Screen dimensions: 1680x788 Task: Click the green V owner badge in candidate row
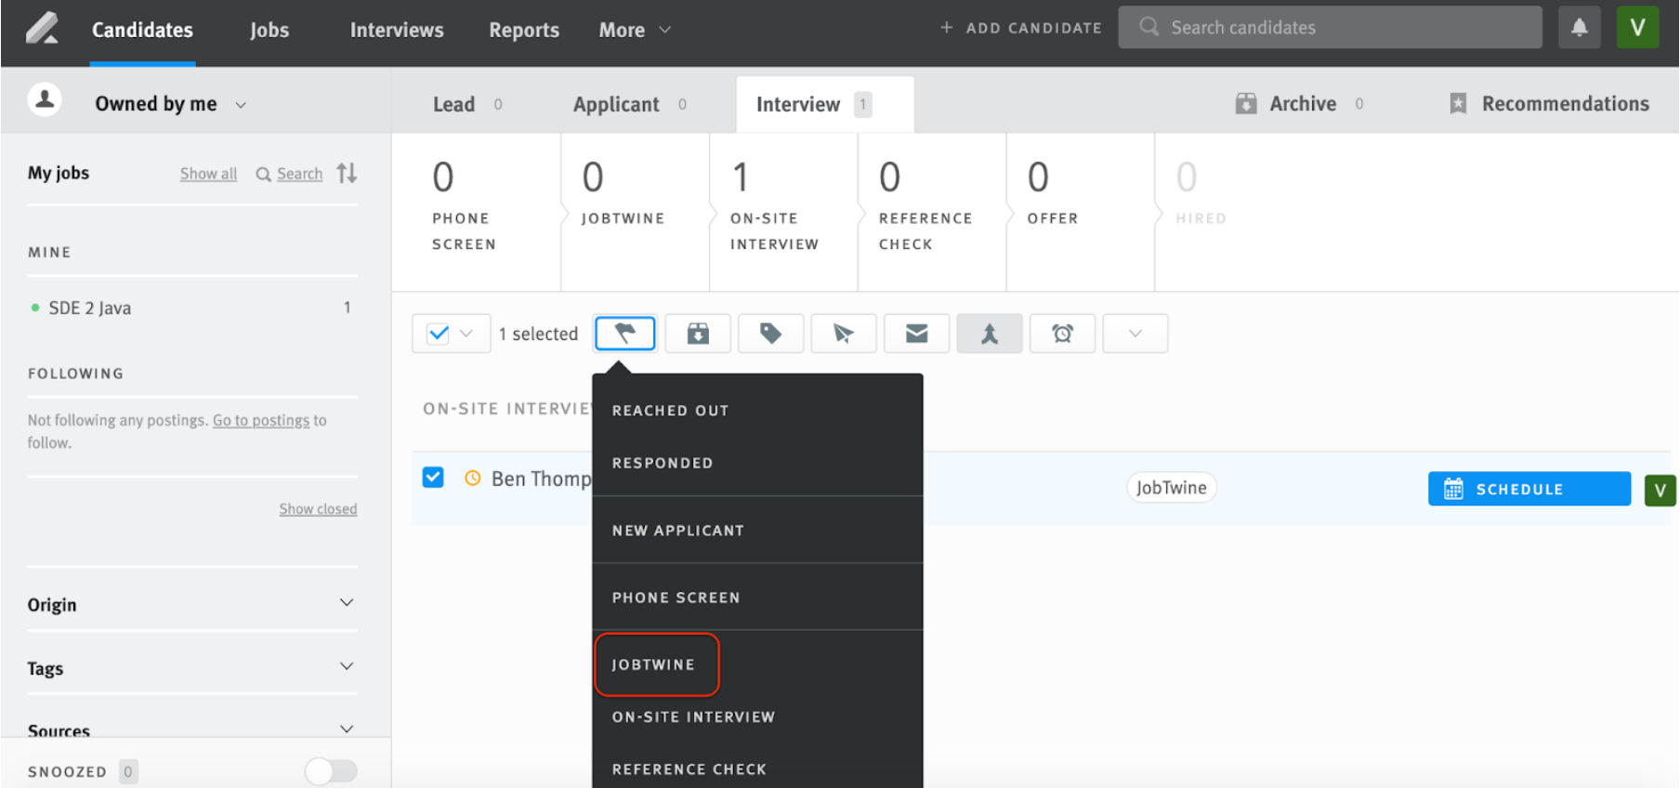1660,490
